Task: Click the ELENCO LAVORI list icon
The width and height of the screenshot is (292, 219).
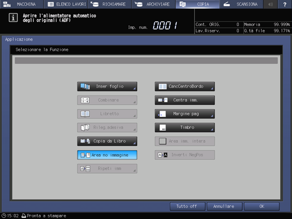Action: tap(51, 4)
